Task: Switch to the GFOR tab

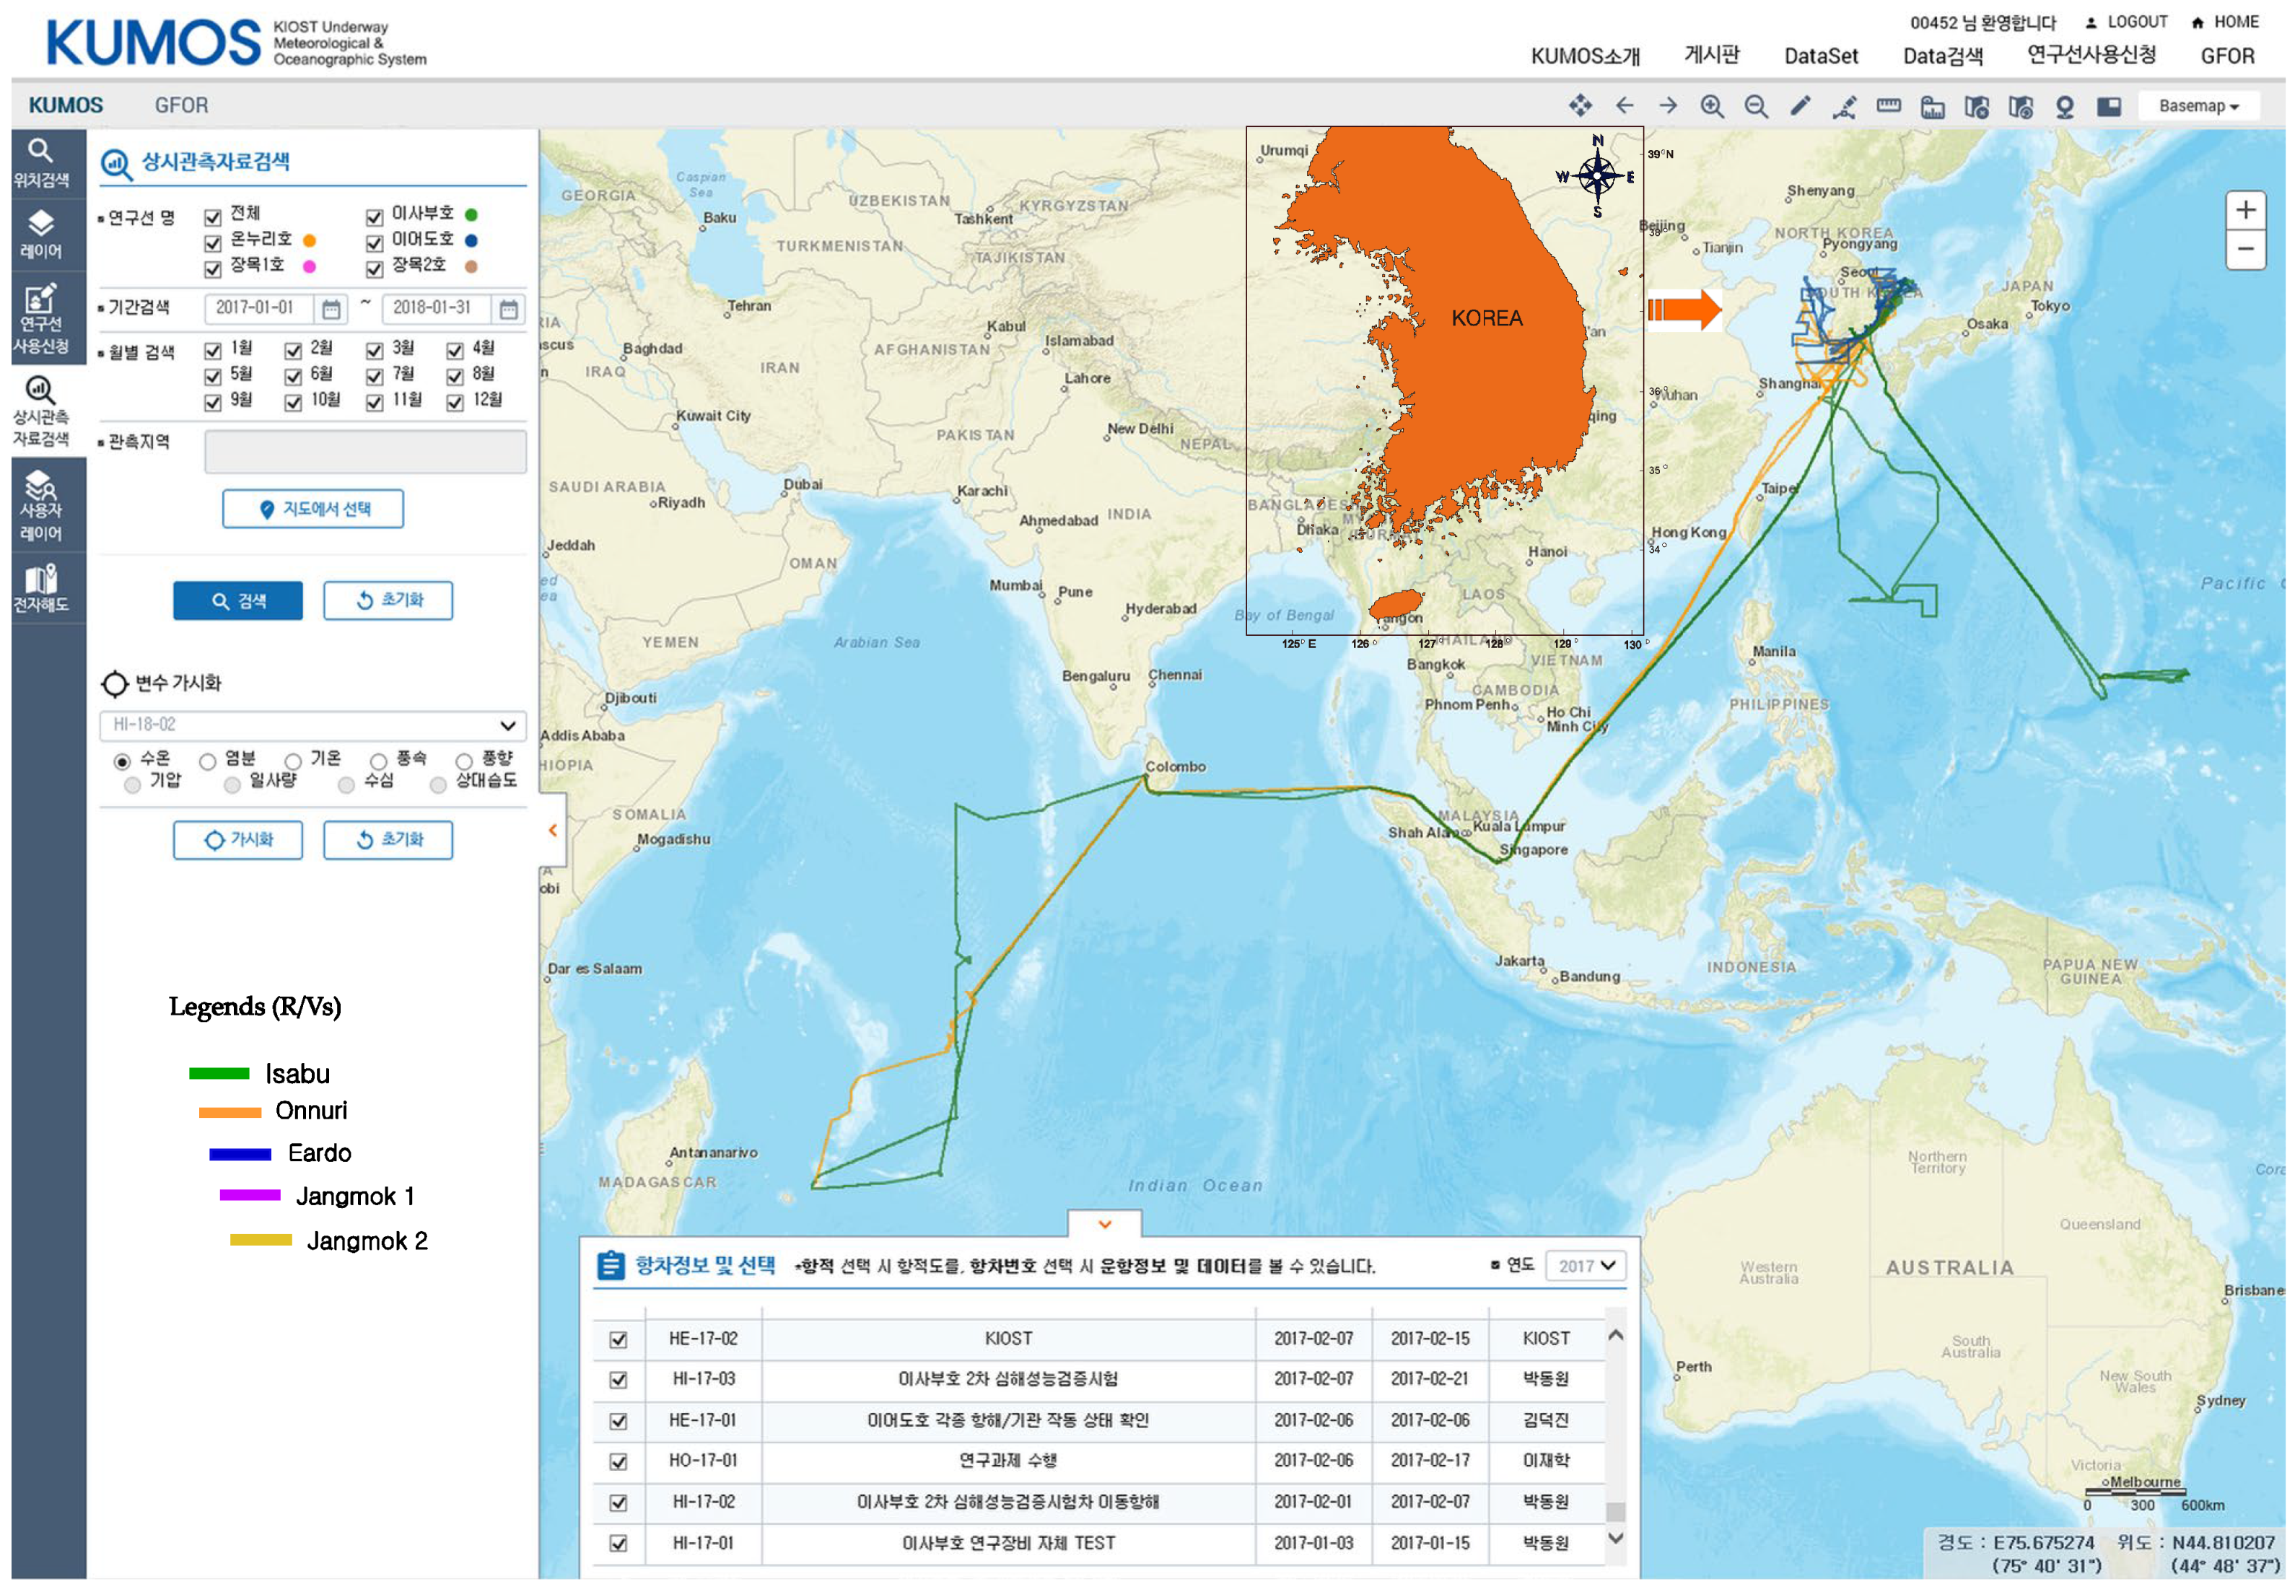Action: [x=180, y=106]
